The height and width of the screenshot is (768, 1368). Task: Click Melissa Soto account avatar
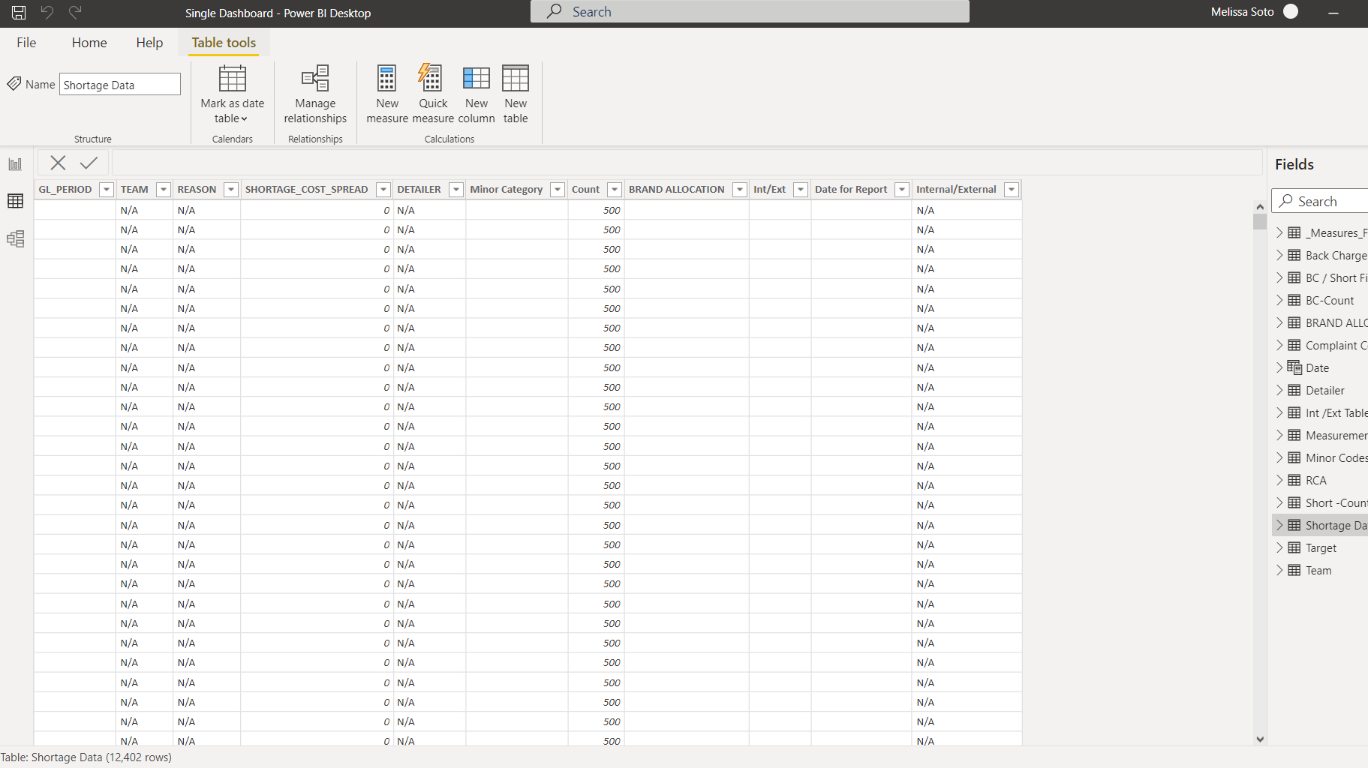click(1291, 11)
